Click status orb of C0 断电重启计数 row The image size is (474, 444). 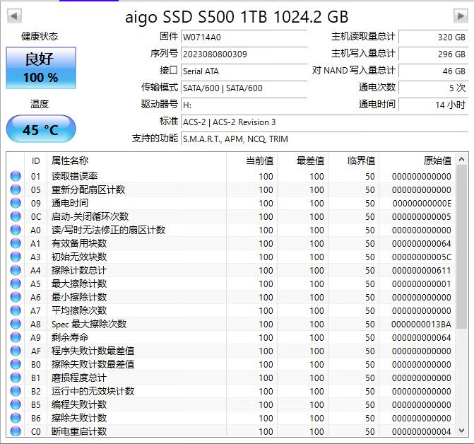pyautogui.click(x=16, y=431)
